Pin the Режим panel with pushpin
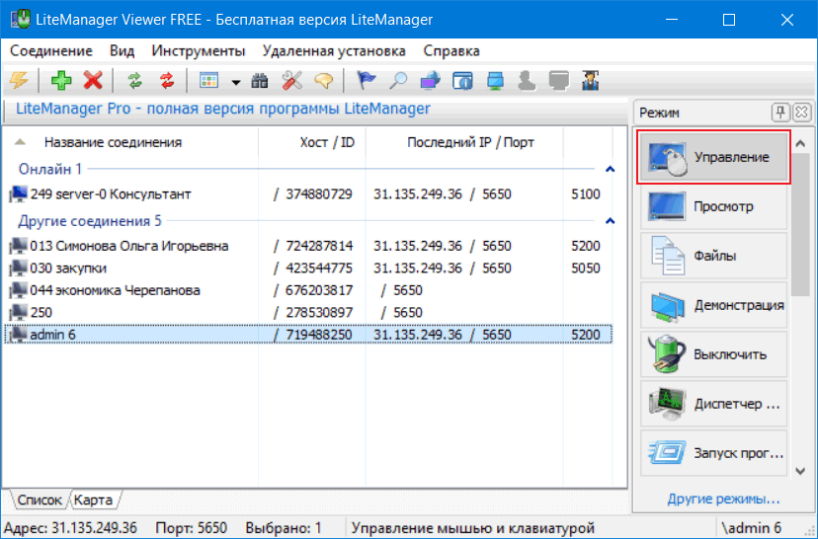Screen dimensions: 818x539 780,113
